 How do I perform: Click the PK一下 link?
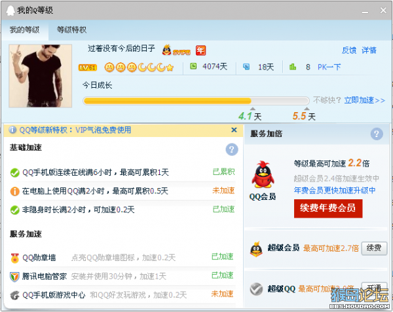(329, 67)
